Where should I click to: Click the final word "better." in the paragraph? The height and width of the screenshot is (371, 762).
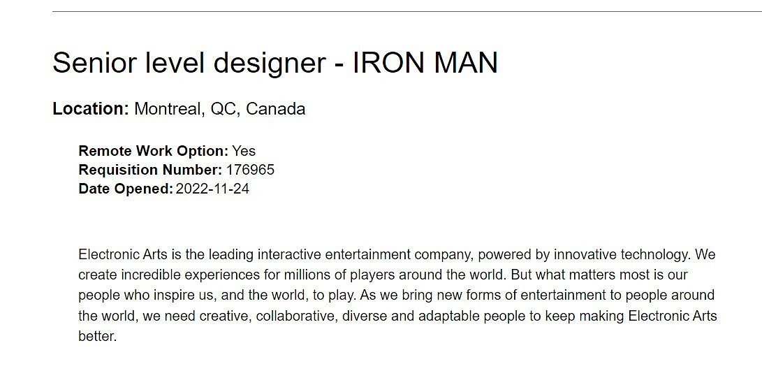[97, 336]
